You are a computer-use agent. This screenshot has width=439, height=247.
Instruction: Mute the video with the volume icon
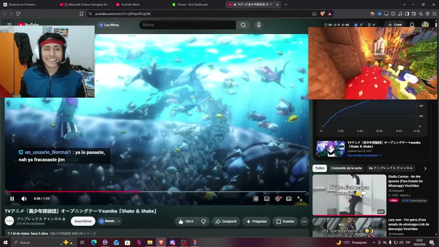(24, 199)
